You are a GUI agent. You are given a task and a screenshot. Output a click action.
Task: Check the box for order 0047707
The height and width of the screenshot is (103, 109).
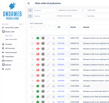click(x=33, y=97)
